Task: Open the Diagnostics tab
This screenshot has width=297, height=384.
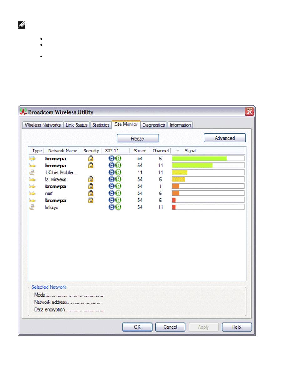Action: (x=154, y=125)
